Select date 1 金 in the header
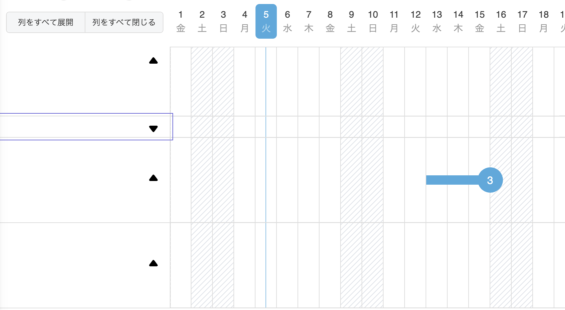This screenshot has width=565, height=310. click(x=180, y=21)
